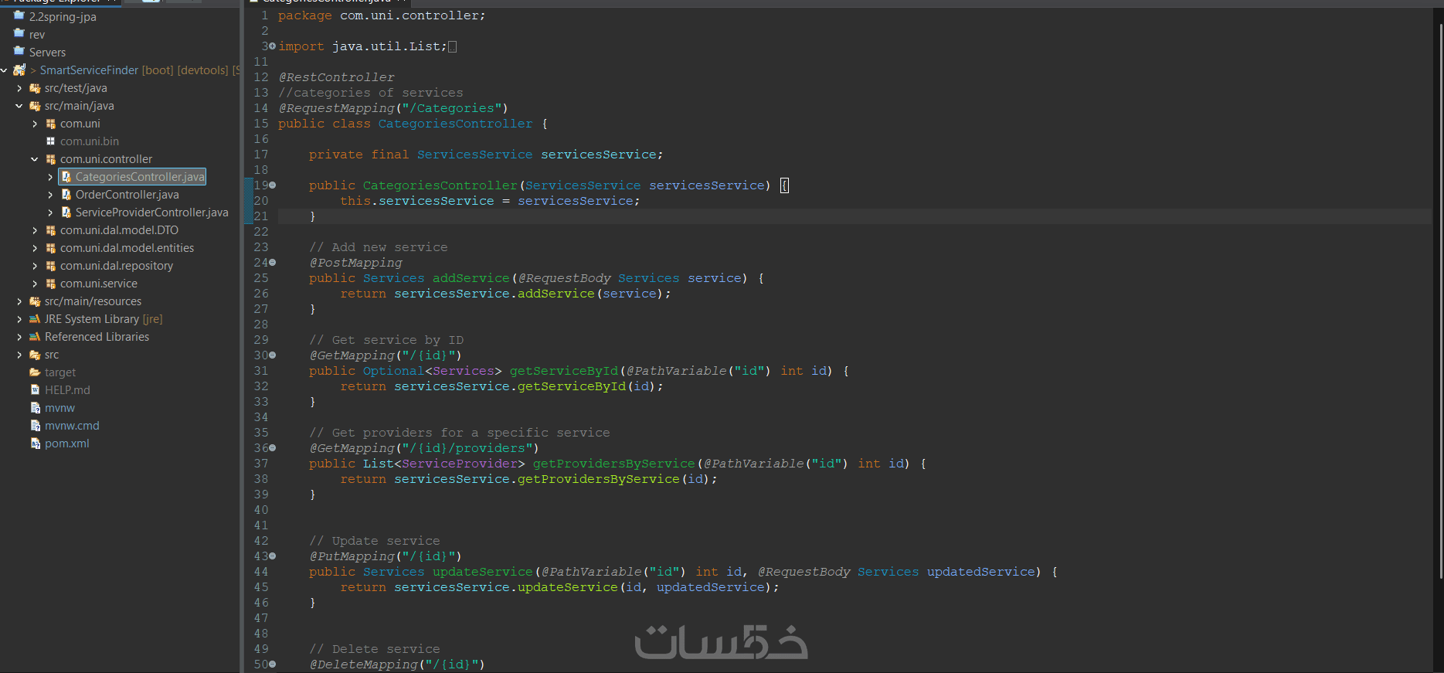Click the empty com.uni.bin package icon
This screenshot has height=673, width=1444.
tap(50, 141)
